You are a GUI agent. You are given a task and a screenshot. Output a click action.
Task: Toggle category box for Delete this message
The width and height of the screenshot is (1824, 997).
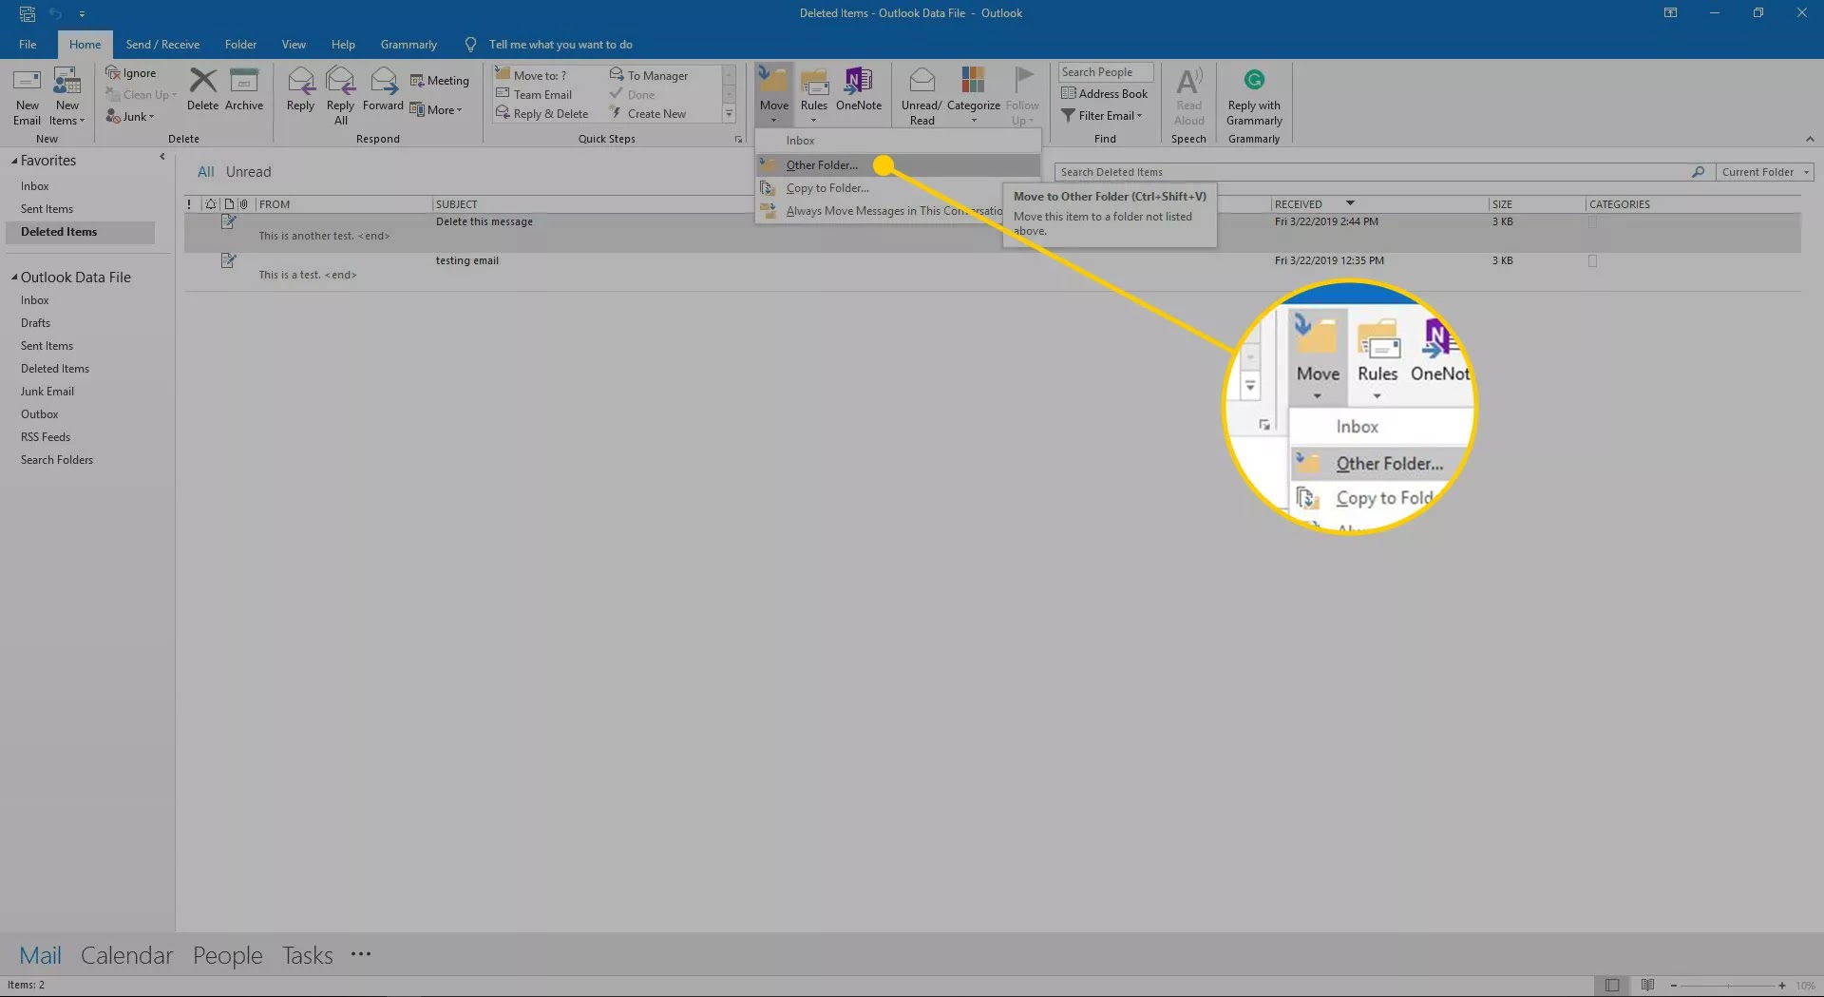tap(1592, 222)
